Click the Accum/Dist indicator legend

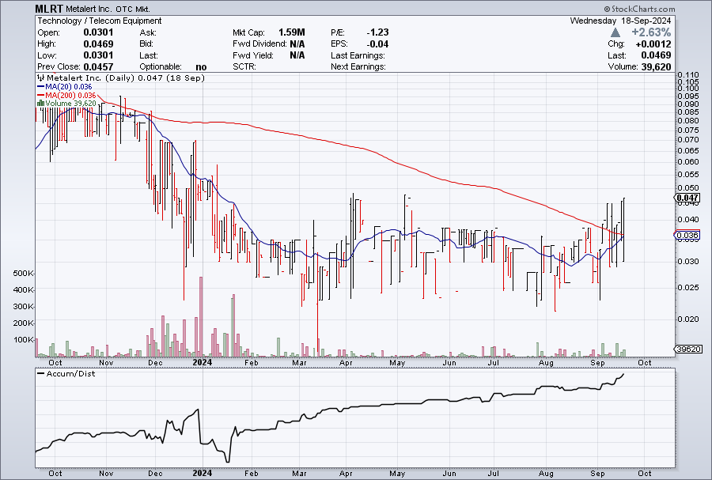[66, 374]
